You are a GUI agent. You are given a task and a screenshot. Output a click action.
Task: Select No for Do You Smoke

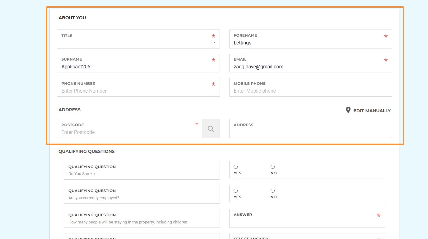272,167
